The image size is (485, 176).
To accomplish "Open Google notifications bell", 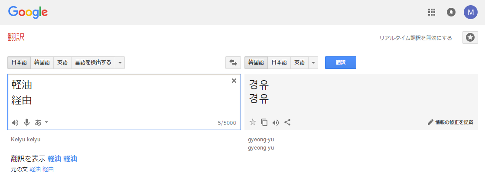I will coord(451,12).
